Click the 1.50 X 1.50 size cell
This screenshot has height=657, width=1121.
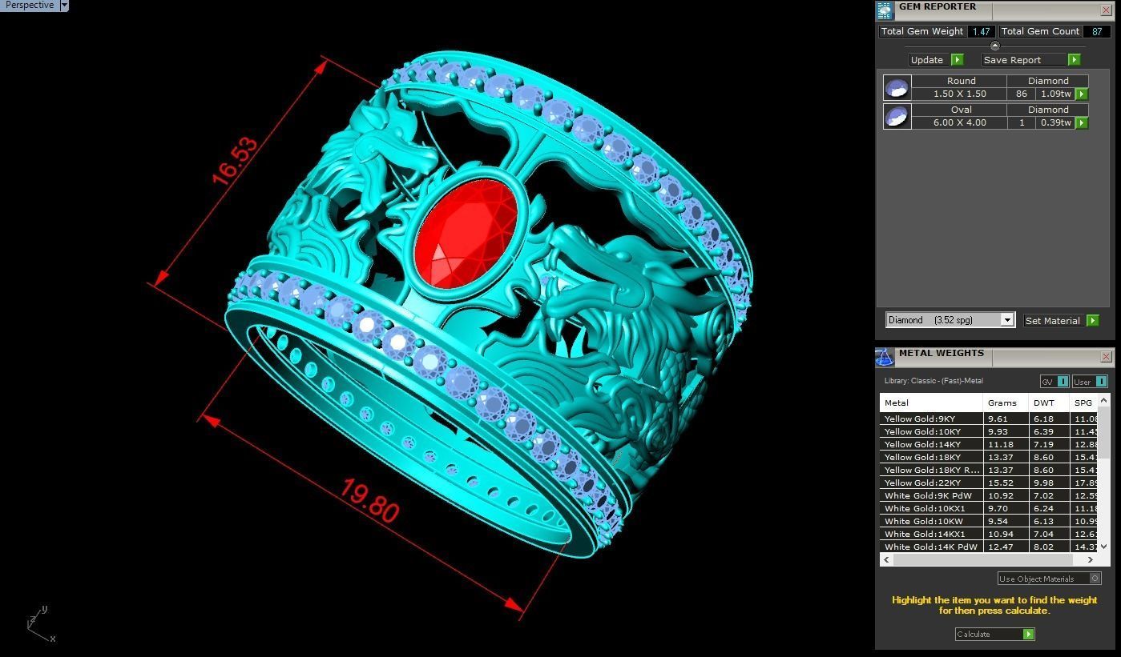pyautogui.click(x=959, y=94)
